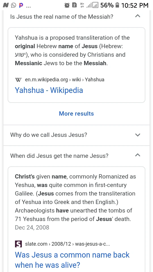
Task: Tap the Wikipedia favicon
Action: [18, 80]
